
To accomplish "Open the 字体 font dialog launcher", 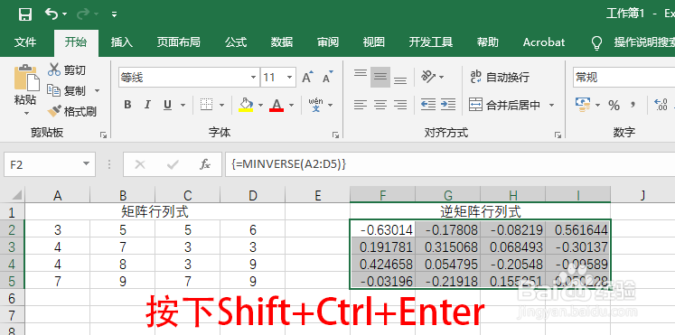I will 336,135.
